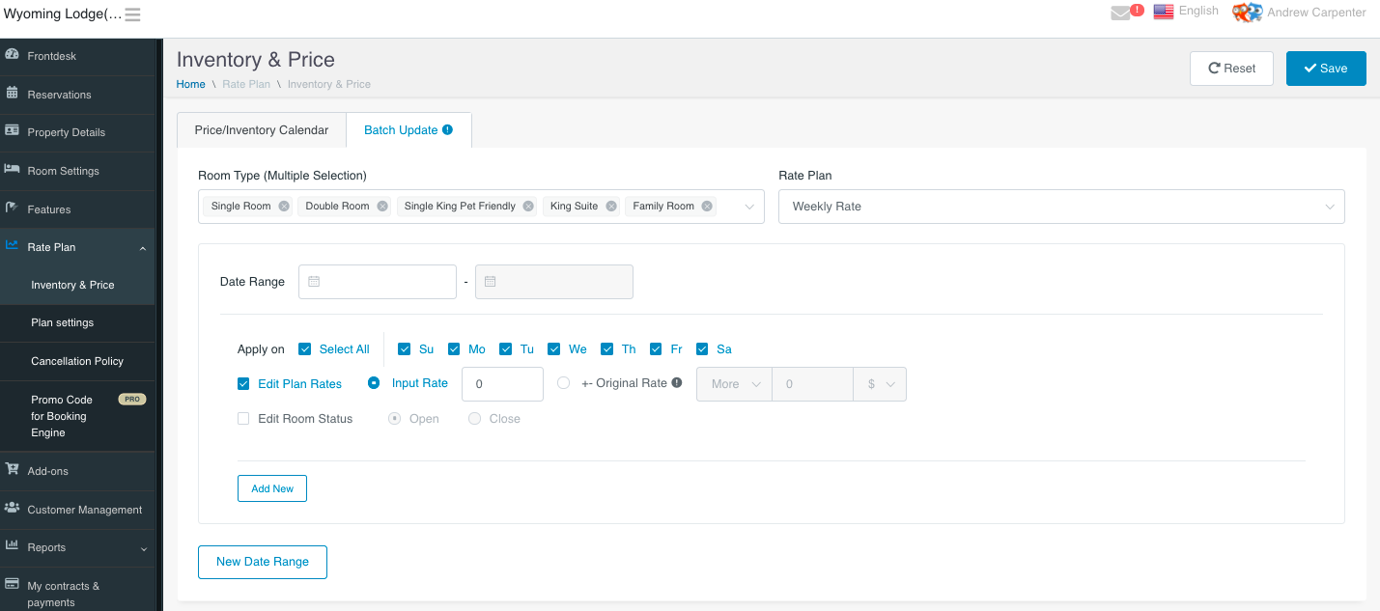Open the Frontdesk sidebar item
Screen dimensions: 1380x611
coord(52,56)
